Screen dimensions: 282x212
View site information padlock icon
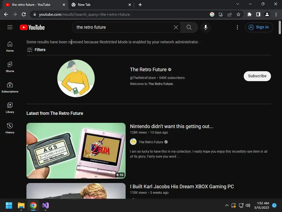coord(35,14)
